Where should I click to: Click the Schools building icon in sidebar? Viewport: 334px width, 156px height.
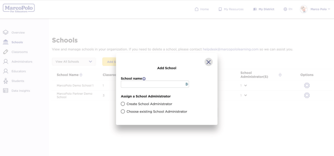pyautogui.click(x=5, y=42)
